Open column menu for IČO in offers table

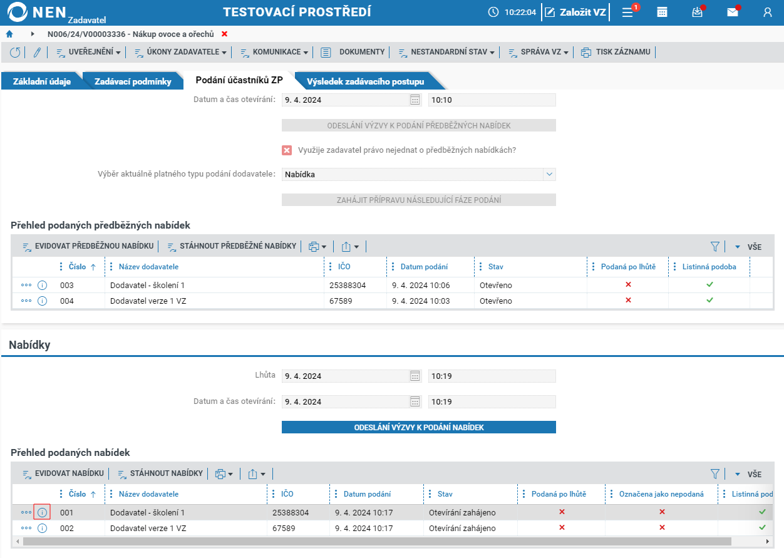pyautogui.click(x=273, y=494)
